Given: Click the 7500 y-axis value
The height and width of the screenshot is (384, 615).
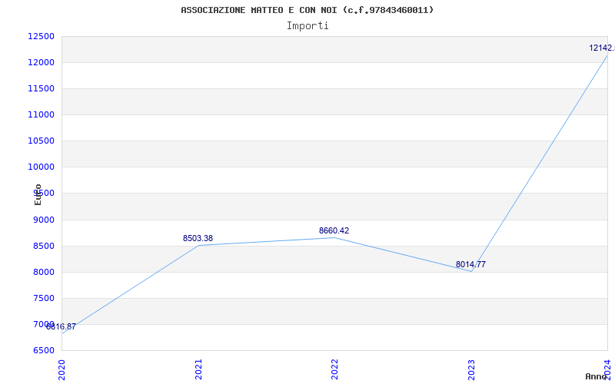Looking at the screenshot, I should 44,298.
